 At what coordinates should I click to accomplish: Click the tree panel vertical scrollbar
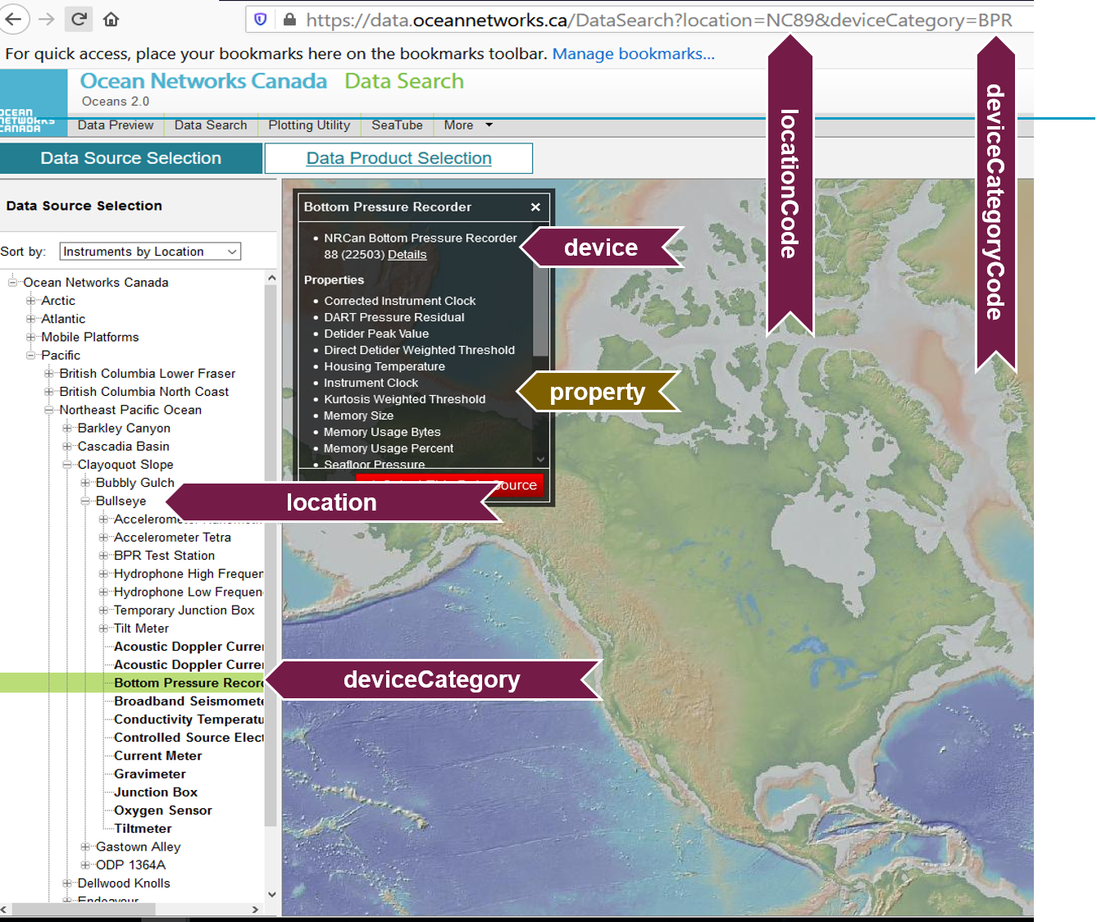click(271, 557)
